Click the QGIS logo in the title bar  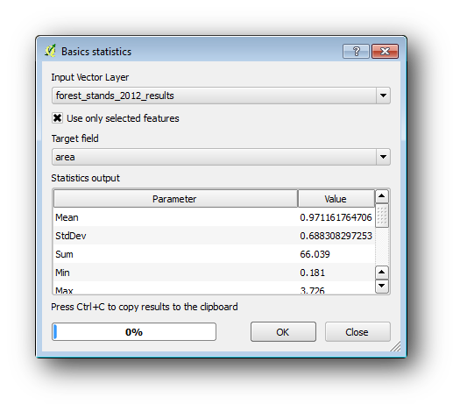click(x=50, y=51)
